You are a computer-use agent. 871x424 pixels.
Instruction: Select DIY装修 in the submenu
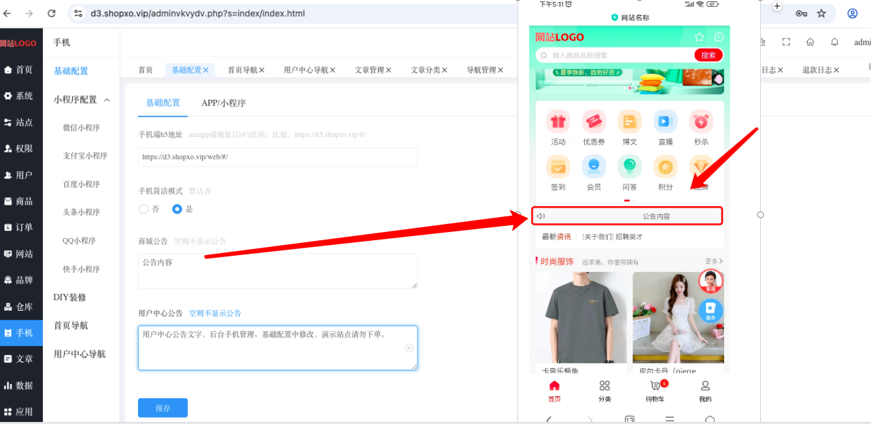coord(70,297)
